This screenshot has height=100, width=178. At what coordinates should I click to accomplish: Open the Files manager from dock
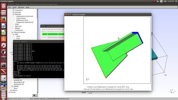pos(4,13)
